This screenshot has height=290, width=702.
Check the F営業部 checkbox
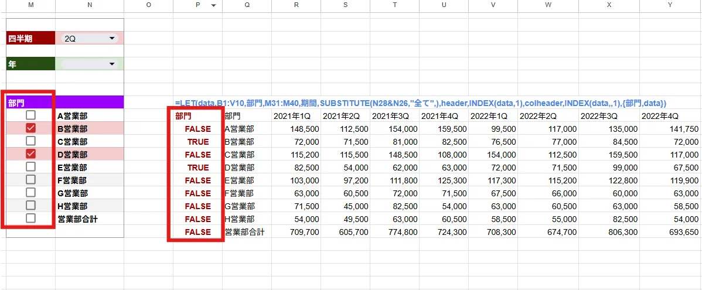30,180
